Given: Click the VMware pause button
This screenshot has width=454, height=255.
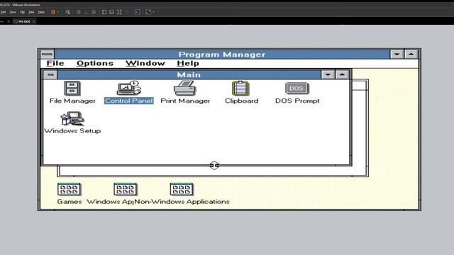Looking at the screenshot, I should point(53,12).
